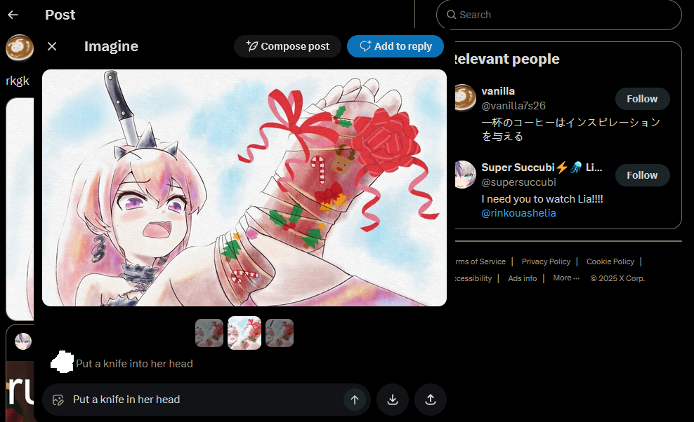The width and height of the screenshot is (694, 422).
Task: Follow the Super Succubi account
Action: (x=642, y=175)
